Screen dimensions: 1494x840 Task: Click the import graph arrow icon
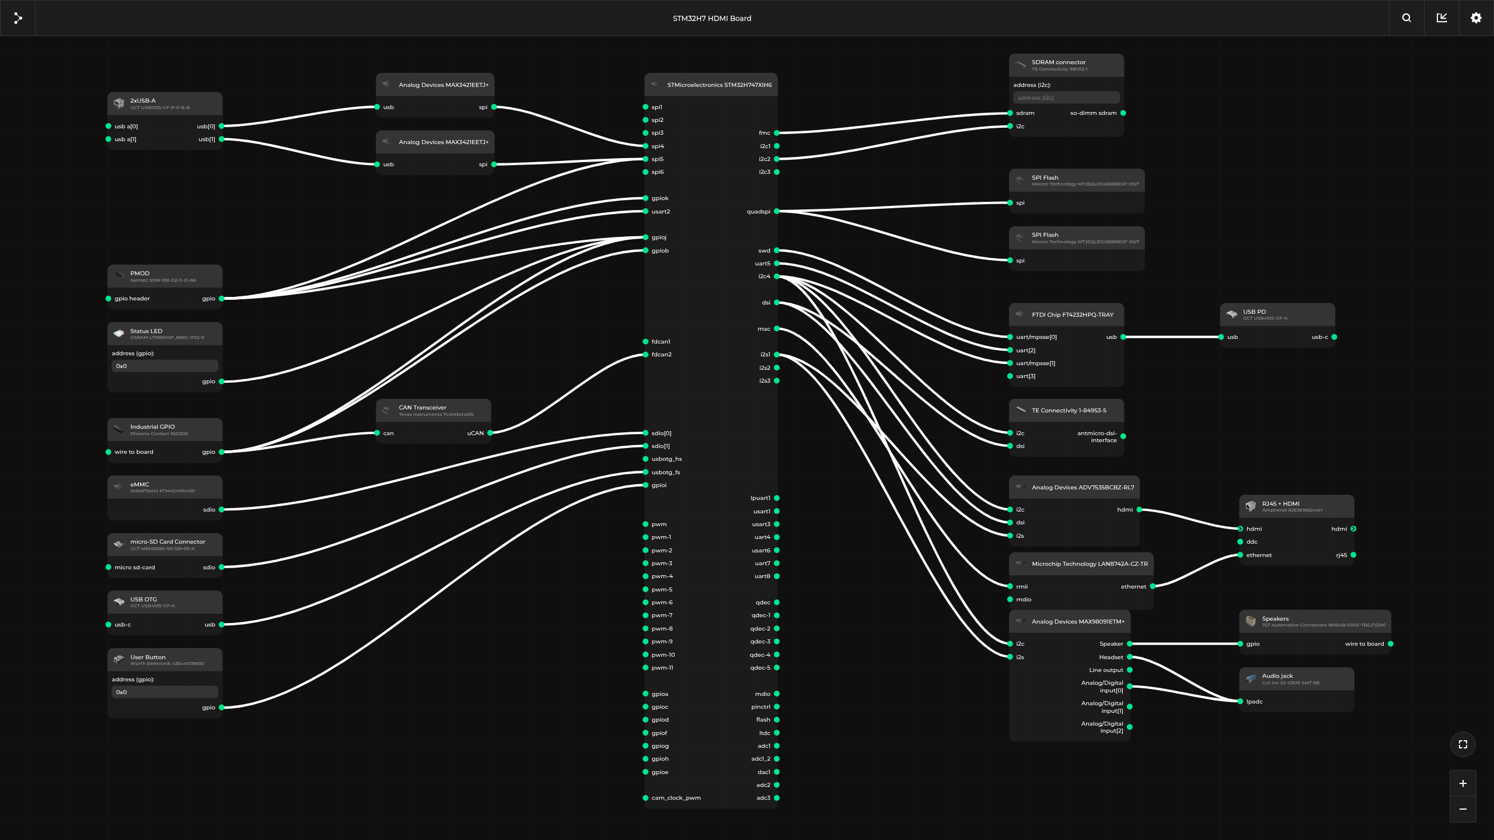point(1441,18)
